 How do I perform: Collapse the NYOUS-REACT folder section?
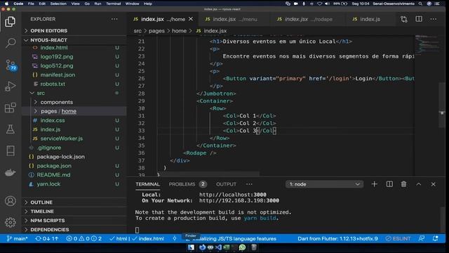74,40
